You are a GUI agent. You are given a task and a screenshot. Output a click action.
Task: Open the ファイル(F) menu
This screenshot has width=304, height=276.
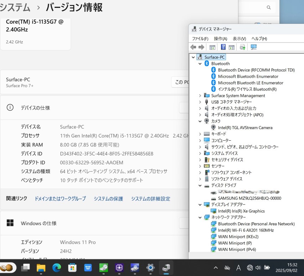tap(200, 39)
